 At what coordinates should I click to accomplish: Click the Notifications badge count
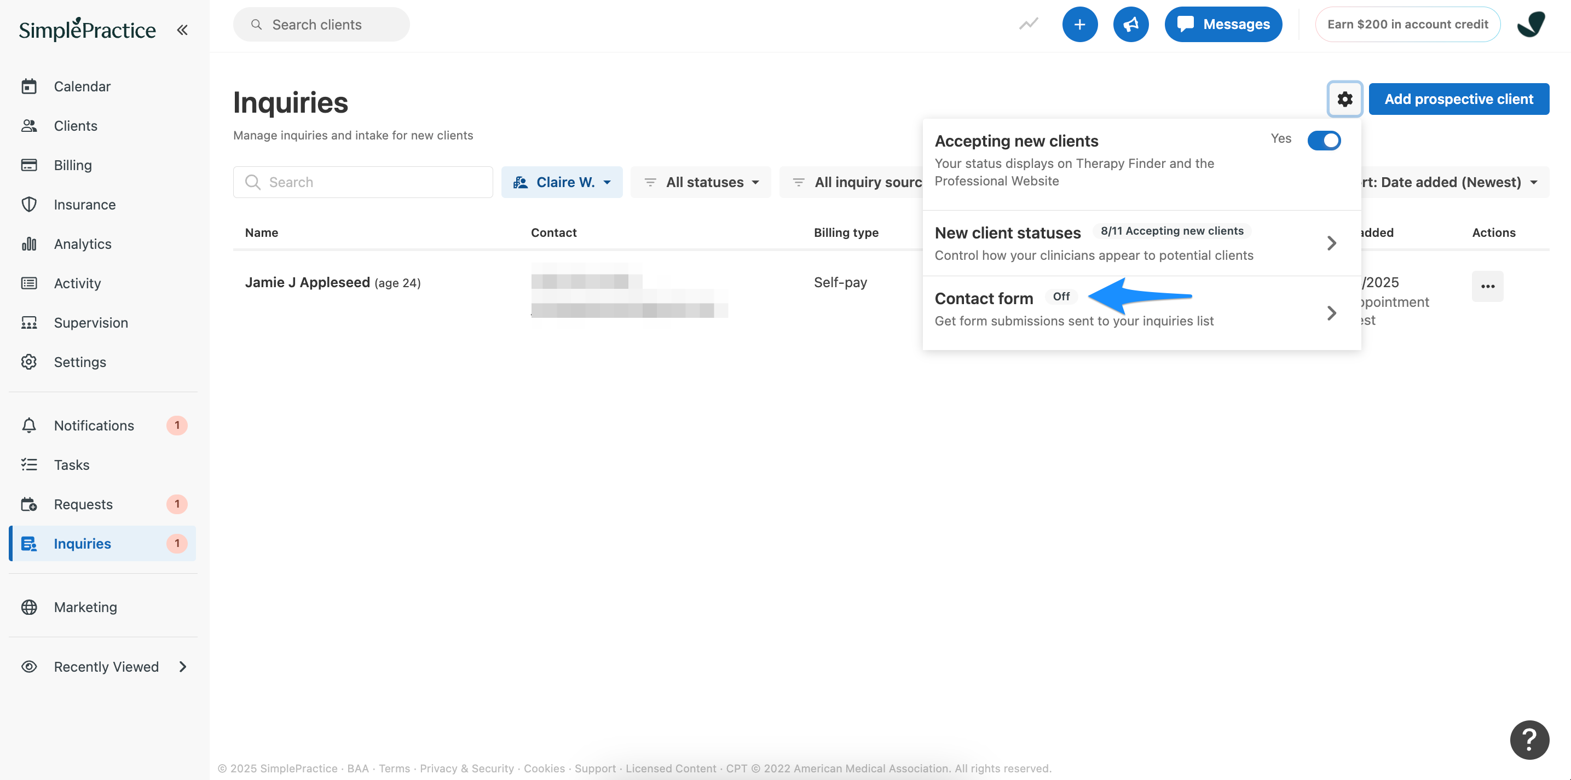177,426
